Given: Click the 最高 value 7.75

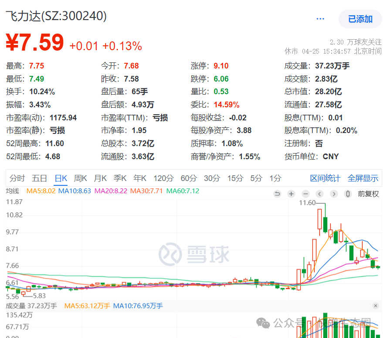Looking at the screenshot, I should (37, 66).
